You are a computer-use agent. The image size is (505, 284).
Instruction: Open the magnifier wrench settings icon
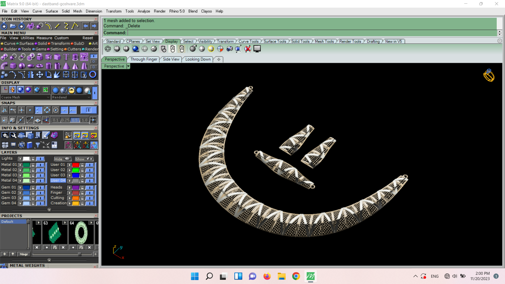(x=13, y=135)
